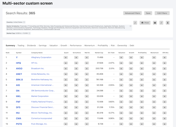Switch to the Trading tab
The height and width of the screenshot is (127, 176).
click(x=21, y=45)
